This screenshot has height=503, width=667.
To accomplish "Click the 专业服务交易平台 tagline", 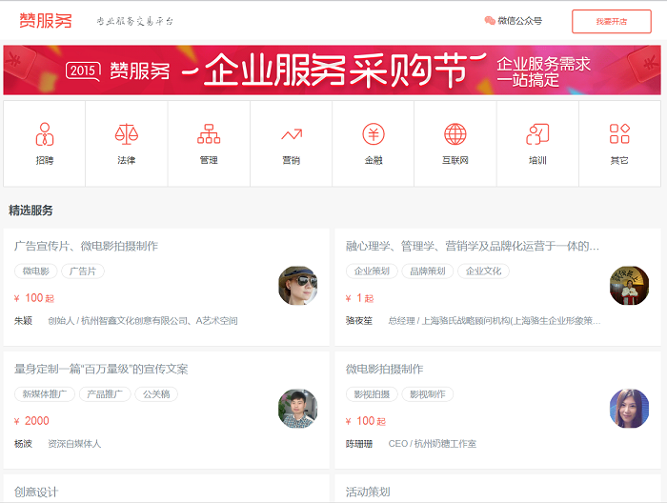I will coord(134,21).
